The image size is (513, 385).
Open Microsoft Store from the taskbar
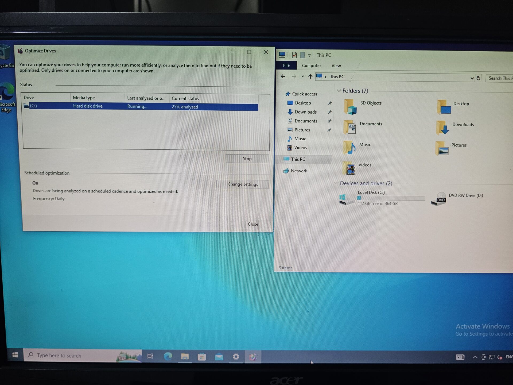tap(202, 357)
